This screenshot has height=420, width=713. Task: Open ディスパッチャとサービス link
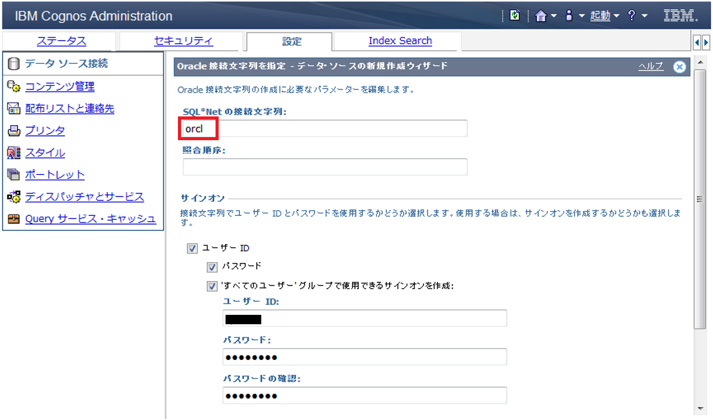pyautogui.click(x=85, y=197)
